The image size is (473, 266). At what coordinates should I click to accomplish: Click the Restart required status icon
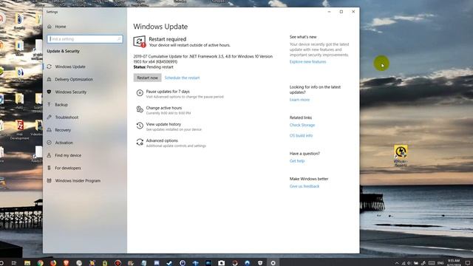point(140,41)
